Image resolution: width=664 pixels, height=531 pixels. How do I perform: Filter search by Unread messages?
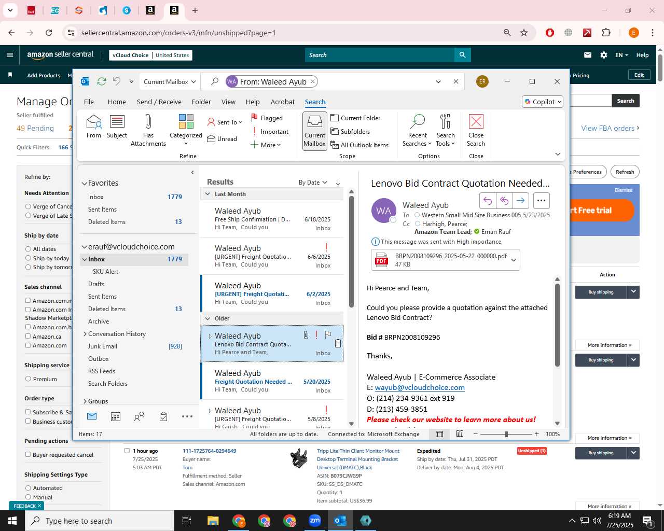click(x=222, y=139)
